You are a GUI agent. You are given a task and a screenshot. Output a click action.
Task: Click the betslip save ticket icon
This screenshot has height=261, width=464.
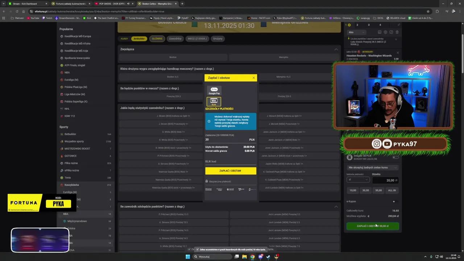[380, 32]
